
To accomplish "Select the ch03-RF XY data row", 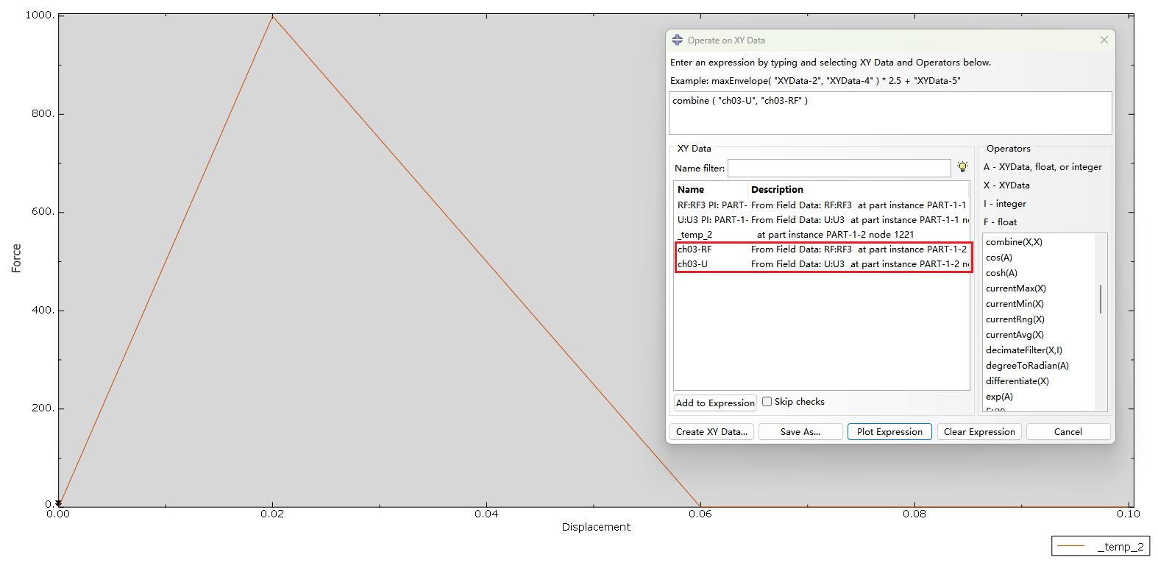I will coord(822,249).
